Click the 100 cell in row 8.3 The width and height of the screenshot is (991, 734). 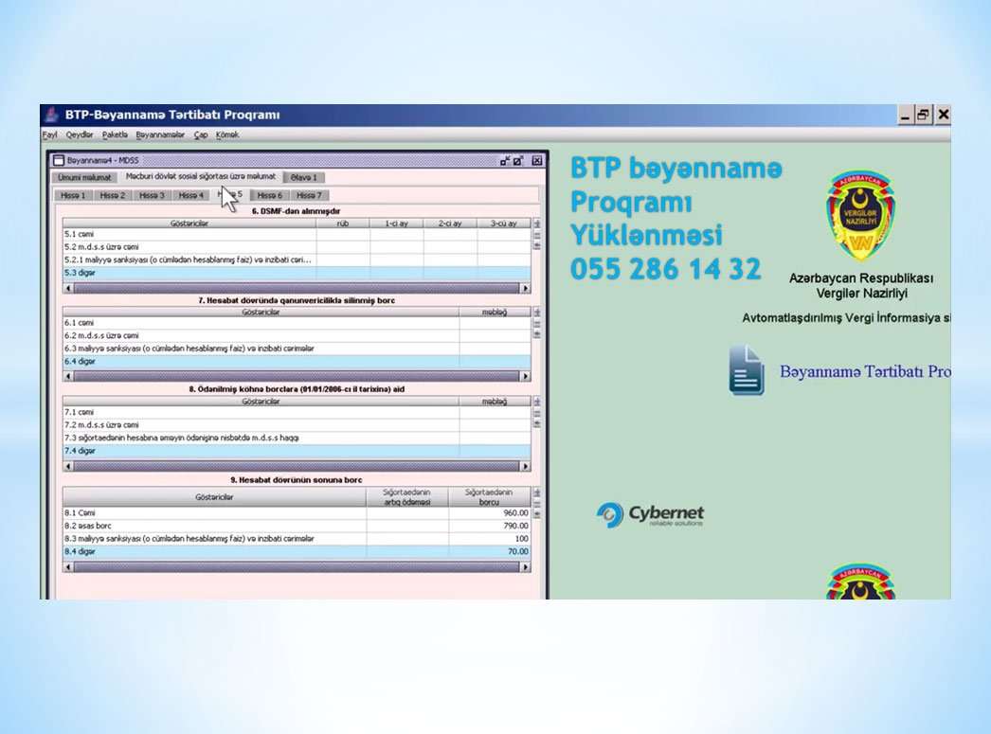[x=490, y=539]
